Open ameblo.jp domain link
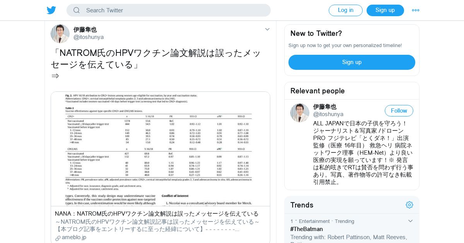The width and height of the screenshot is (464, 243). point(74,237)
